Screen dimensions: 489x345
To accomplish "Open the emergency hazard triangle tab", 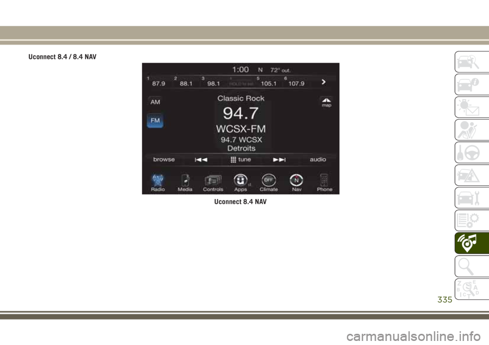I will click(x=471, y=175).
